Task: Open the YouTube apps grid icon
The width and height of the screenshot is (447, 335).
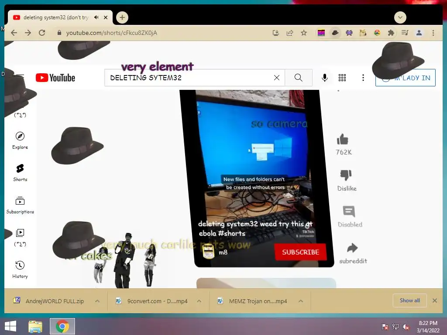Action: pyautogui.click(x=342, y=78)
